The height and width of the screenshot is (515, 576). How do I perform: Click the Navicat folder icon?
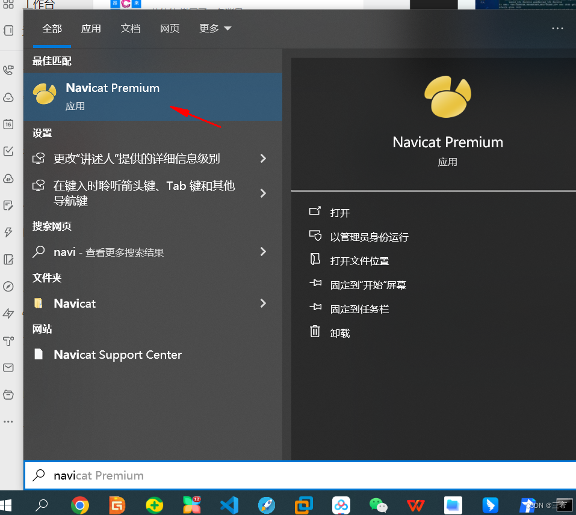pyautogui.click(x=38, y=303)
